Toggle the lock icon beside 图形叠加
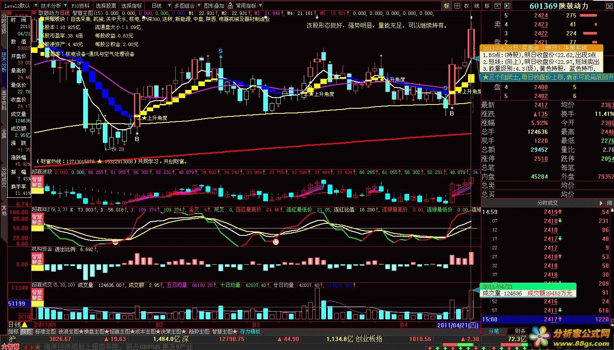This screenshot has height=350, width=614. click(229, 6)
